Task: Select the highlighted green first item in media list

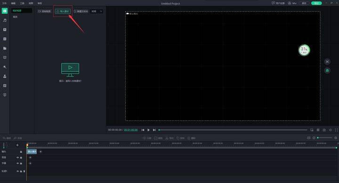Action: pos(22,11)
